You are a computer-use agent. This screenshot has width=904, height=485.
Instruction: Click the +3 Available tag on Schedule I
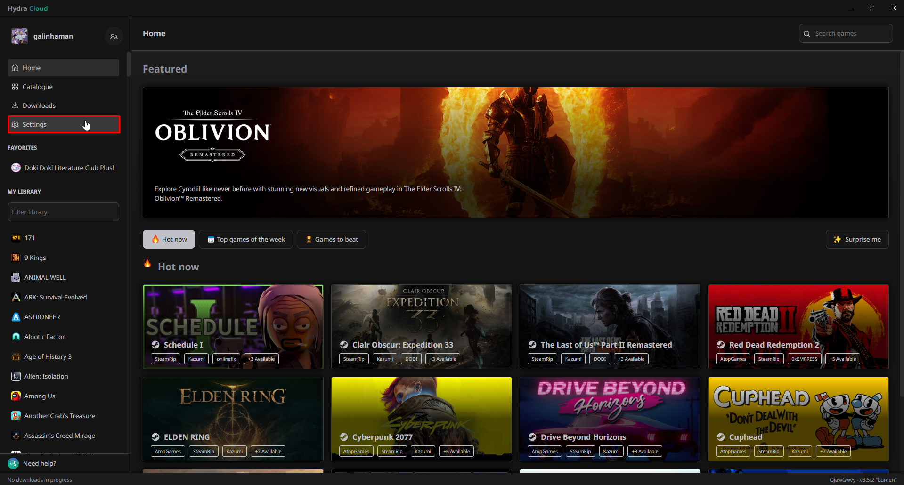pyautogui.click(x=261, y=359)
